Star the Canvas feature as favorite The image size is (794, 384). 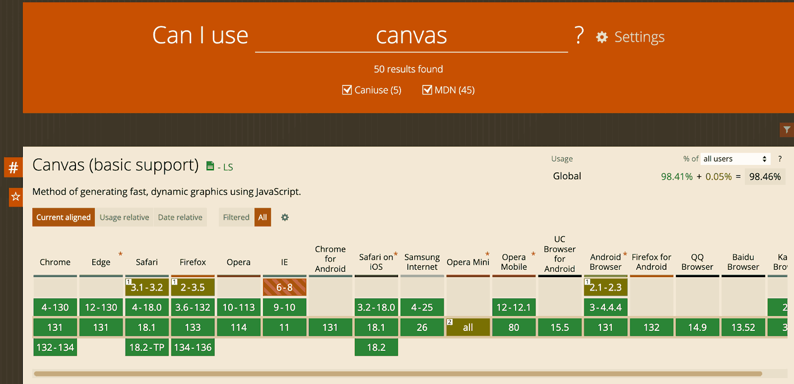16,197
